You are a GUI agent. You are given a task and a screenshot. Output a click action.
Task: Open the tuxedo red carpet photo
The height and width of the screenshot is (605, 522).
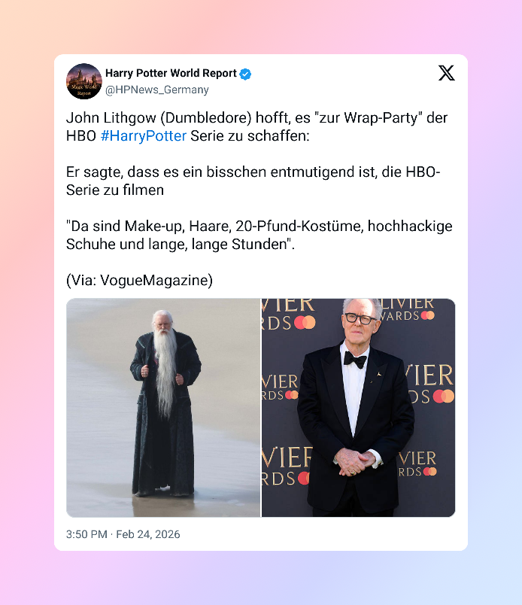pyautogui.click(x=359, y=407)
